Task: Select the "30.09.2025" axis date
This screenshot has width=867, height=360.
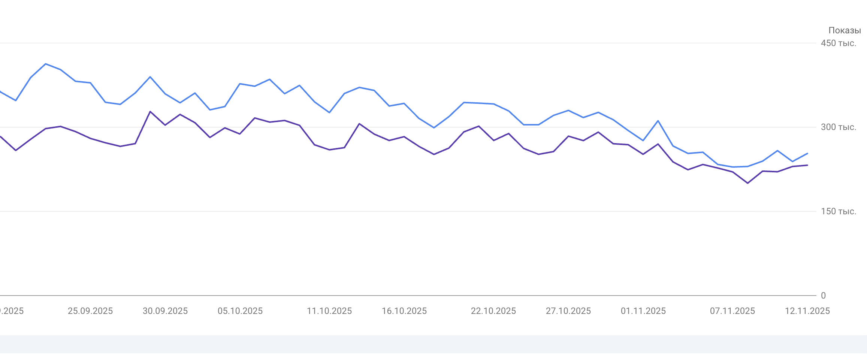Action: [x=165, y=311]
